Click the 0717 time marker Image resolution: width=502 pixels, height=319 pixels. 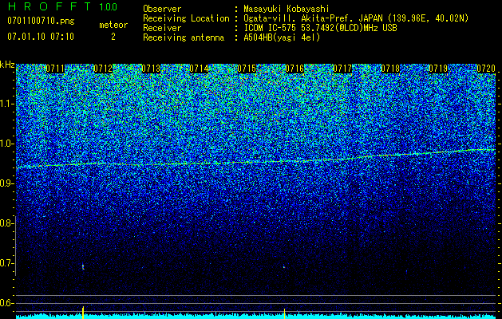(x=342, y=69)
